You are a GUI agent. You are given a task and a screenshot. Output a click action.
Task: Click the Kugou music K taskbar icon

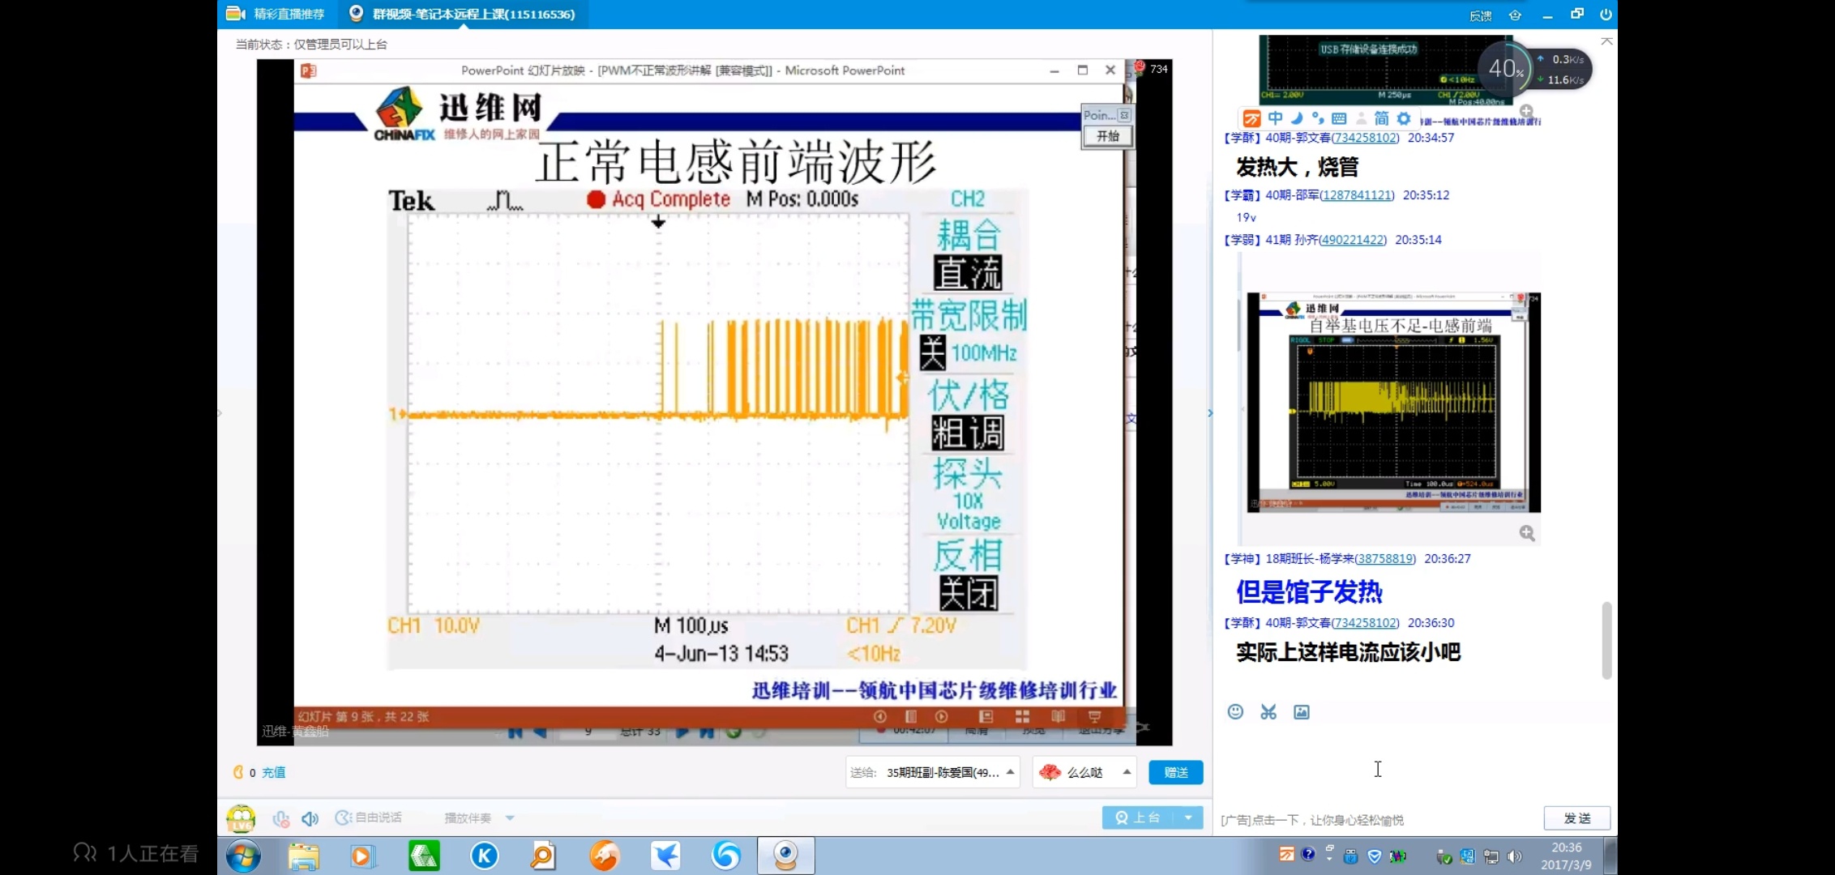click(x=485, y=856)
